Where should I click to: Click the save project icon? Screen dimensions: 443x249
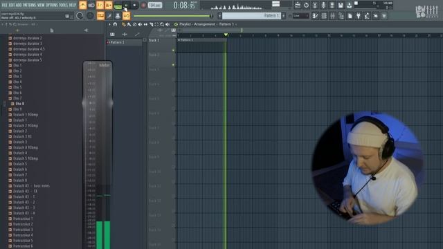(x=341, y=5)
